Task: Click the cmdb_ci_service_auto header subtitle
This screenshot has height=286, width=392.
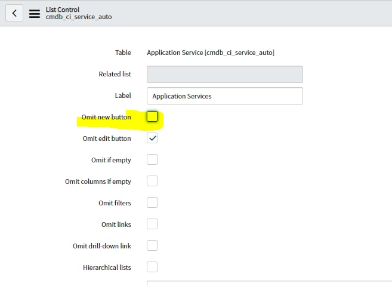Action: [79, 17]
